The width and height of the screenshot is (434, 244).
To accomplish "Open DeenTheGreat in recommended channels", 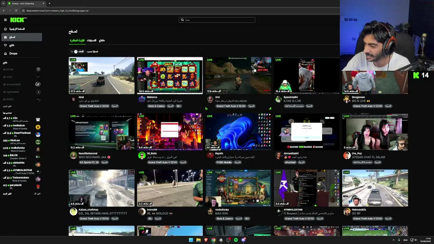I will [x=21, y=134].
